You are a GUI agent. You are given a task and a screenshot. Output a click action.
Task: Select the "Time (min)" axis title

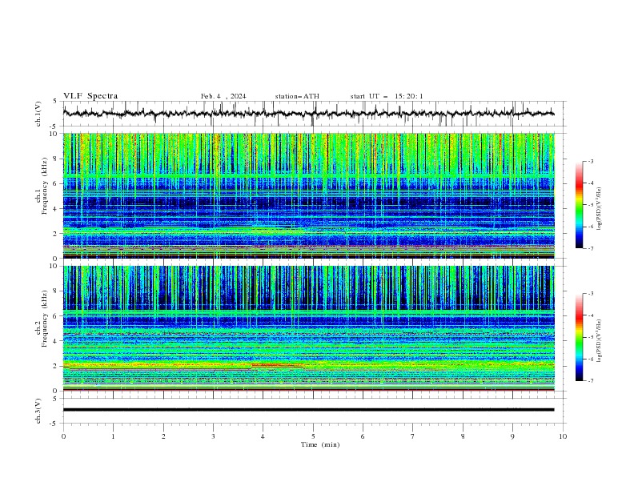(320, 444)
